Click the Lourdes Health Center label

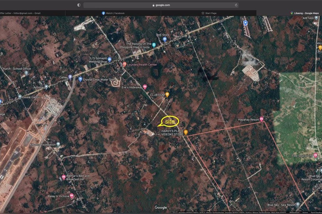(142, 64)
